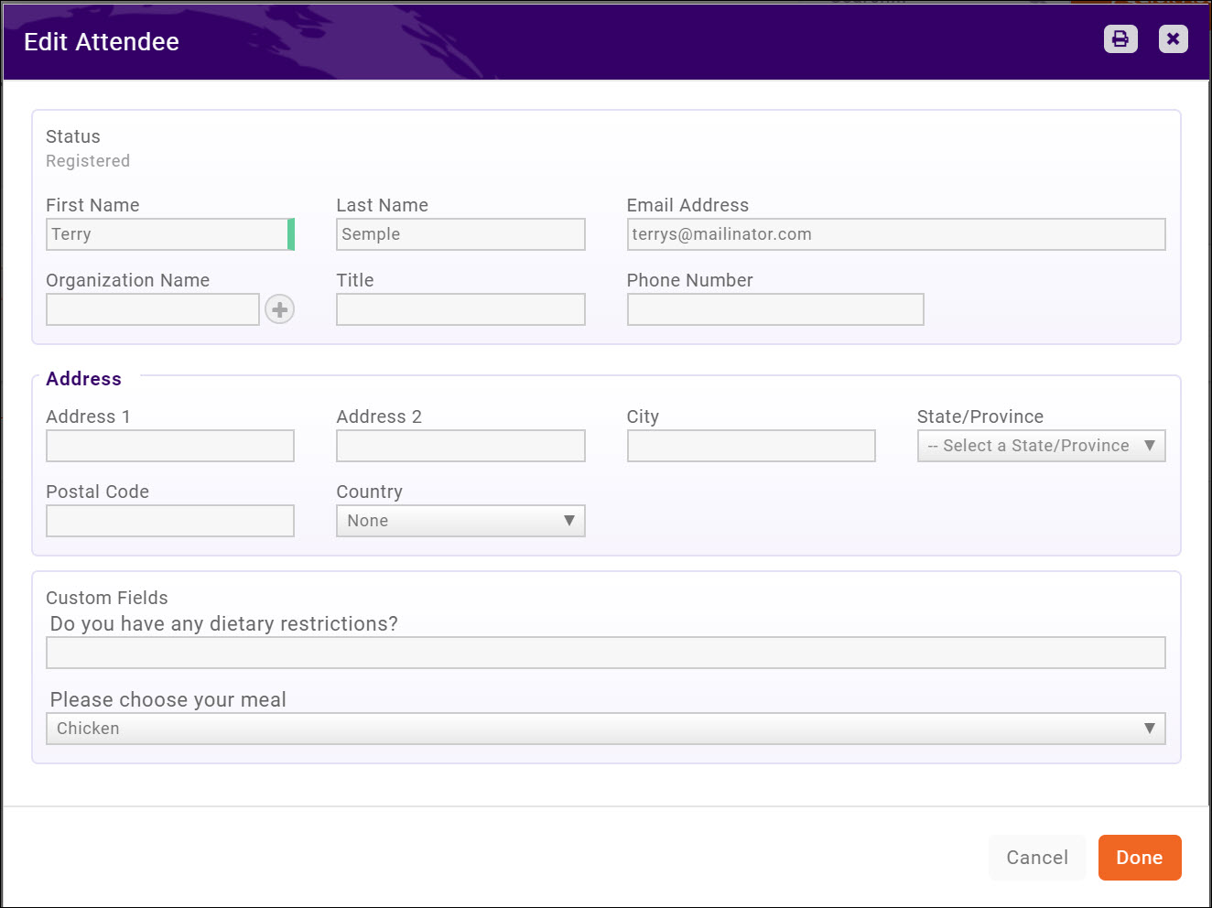Screen dimensions: 1212x908
Task: Print the attendee details
Action: [x=1120, y=38]
